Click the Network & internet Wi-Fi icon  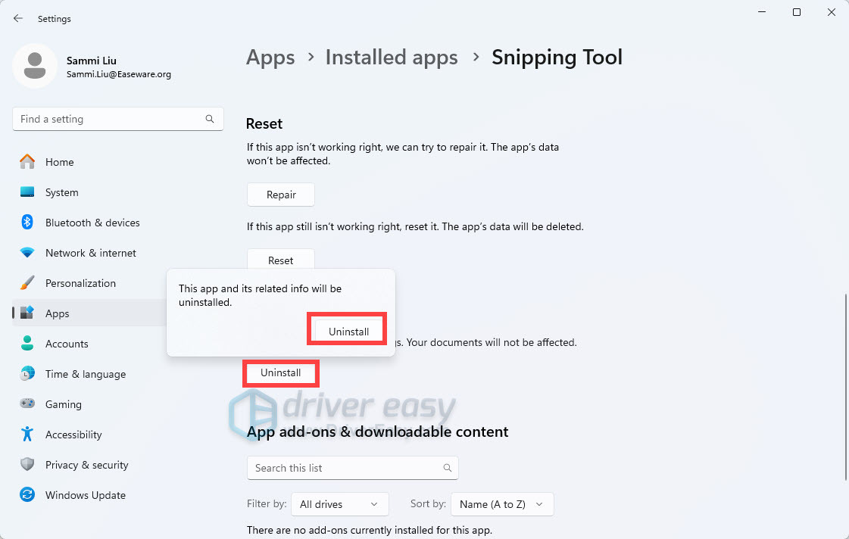point(27,253)
